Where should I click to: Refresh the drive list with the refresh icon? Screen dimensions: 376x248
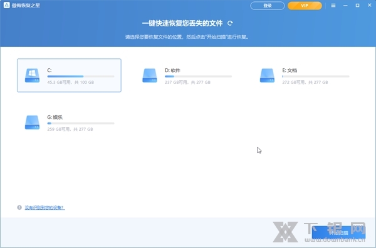[x=230, y=23]
